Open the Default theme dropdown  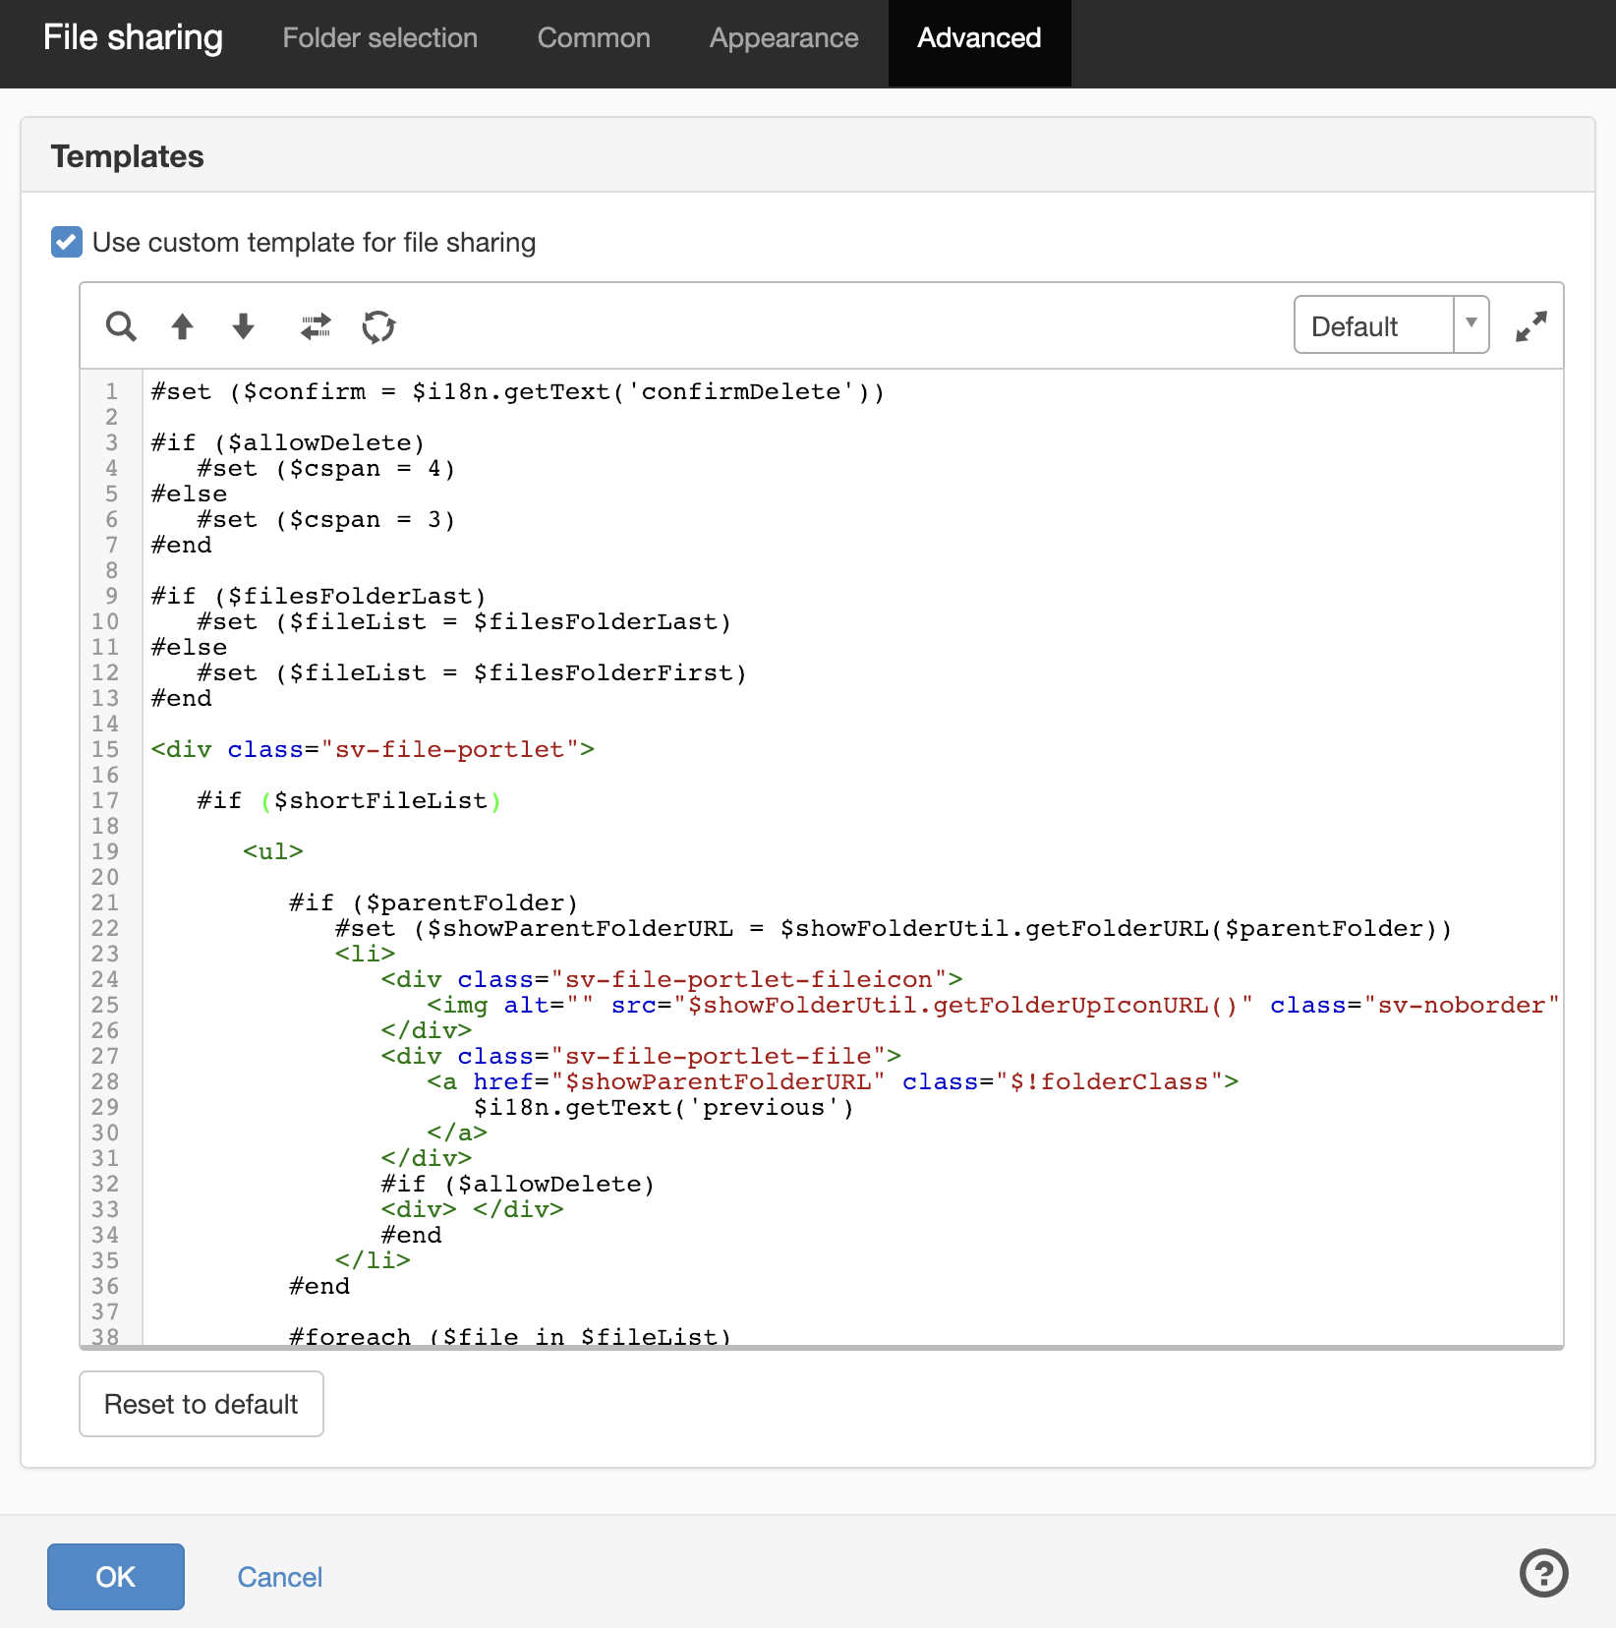point(1391,325)
